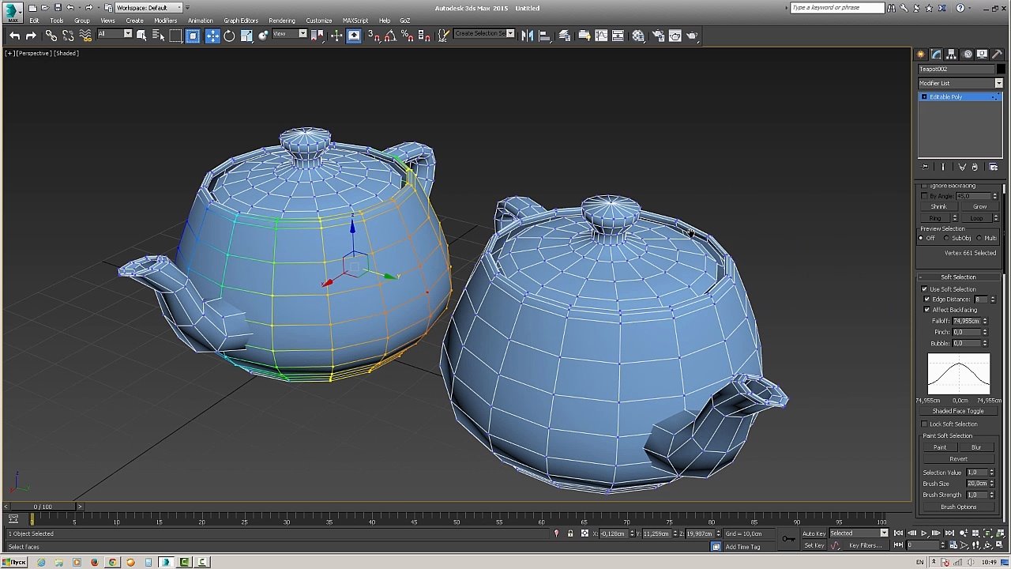Click the Render Production teapot icon
The width and height of the screenshot is (1011, 569).
click(x=693, y=36)
